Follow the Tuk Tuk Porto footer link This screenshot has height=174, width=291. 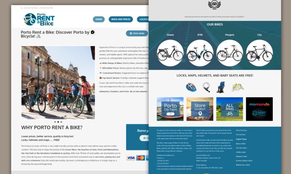241,134
